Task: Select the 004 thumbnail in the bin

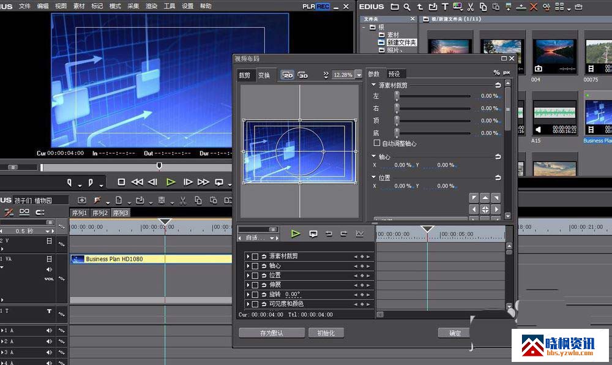Action: (554, 53)
